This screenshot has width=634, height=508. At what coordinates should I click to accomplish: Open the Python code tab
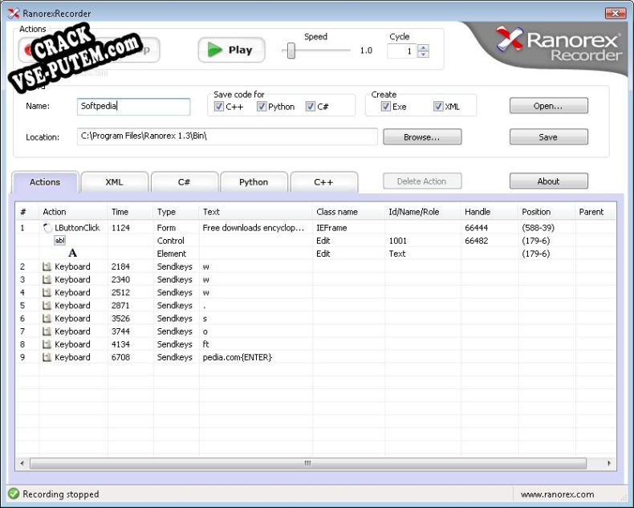click(254, 182)
